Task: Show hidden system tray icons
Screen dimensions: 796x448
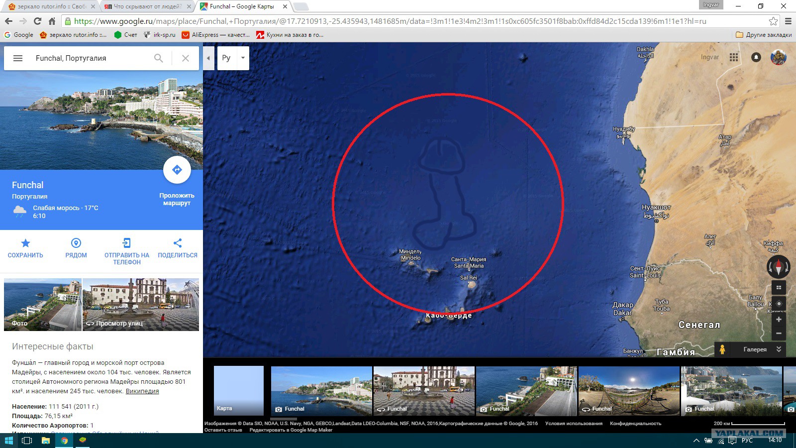Action: (x=696, y=441)
